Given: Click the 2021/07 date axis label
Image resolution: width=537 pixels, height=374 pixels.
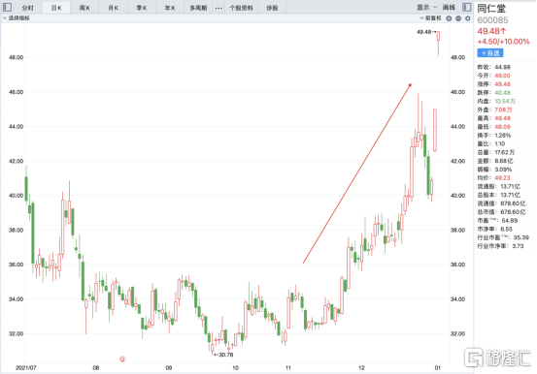Looking at the screenshot, I should [25, 368].
